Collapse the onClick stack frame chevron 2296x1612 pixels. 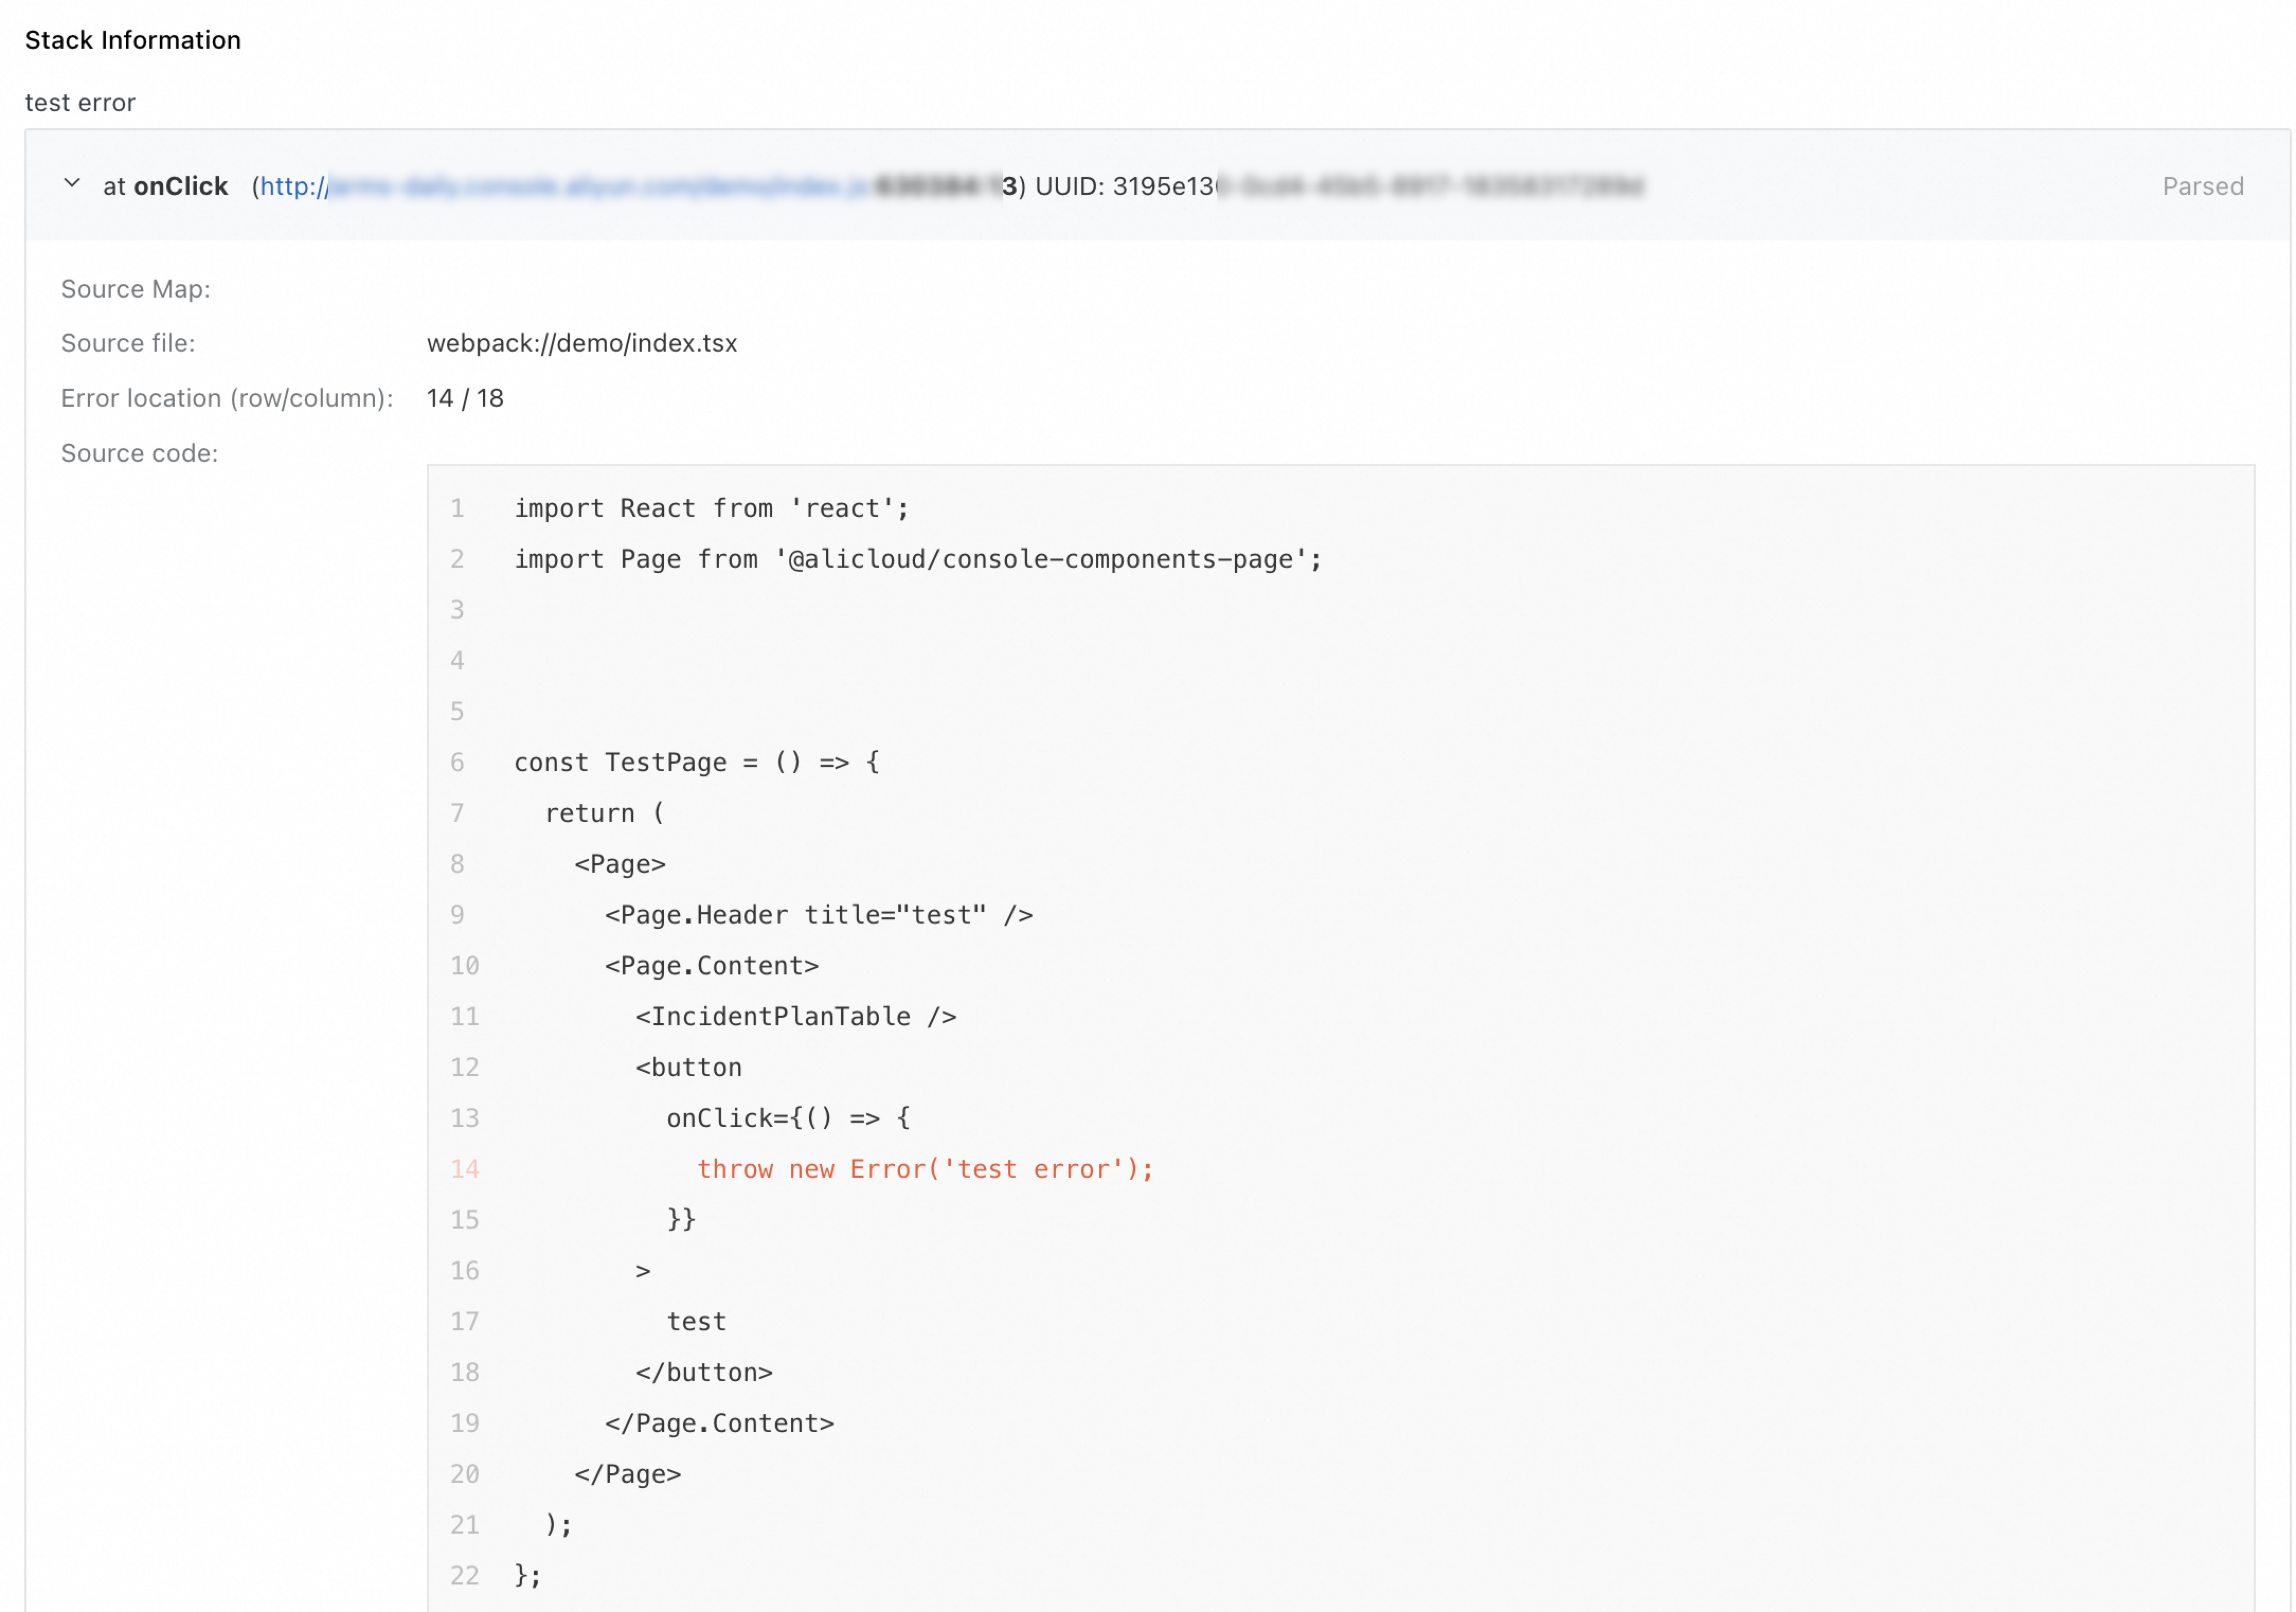pos(71,184)
